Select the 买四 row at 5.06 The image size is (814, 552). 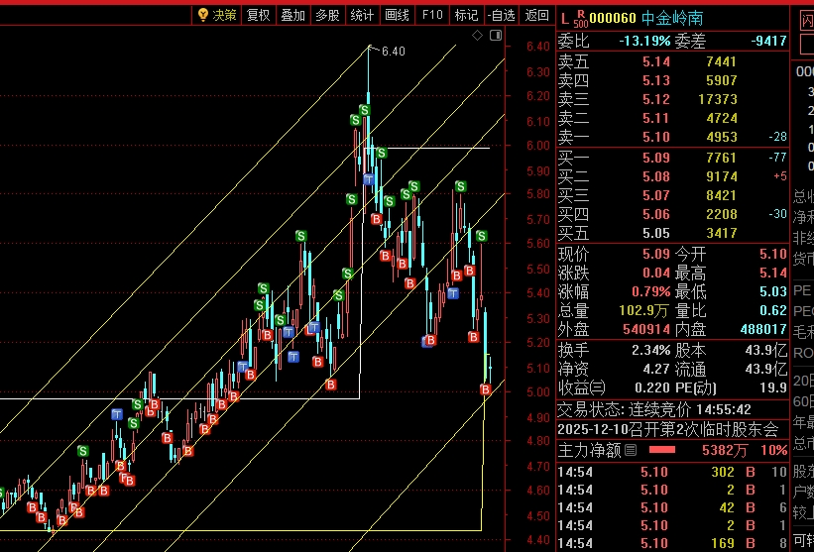(x=672, y=214)
